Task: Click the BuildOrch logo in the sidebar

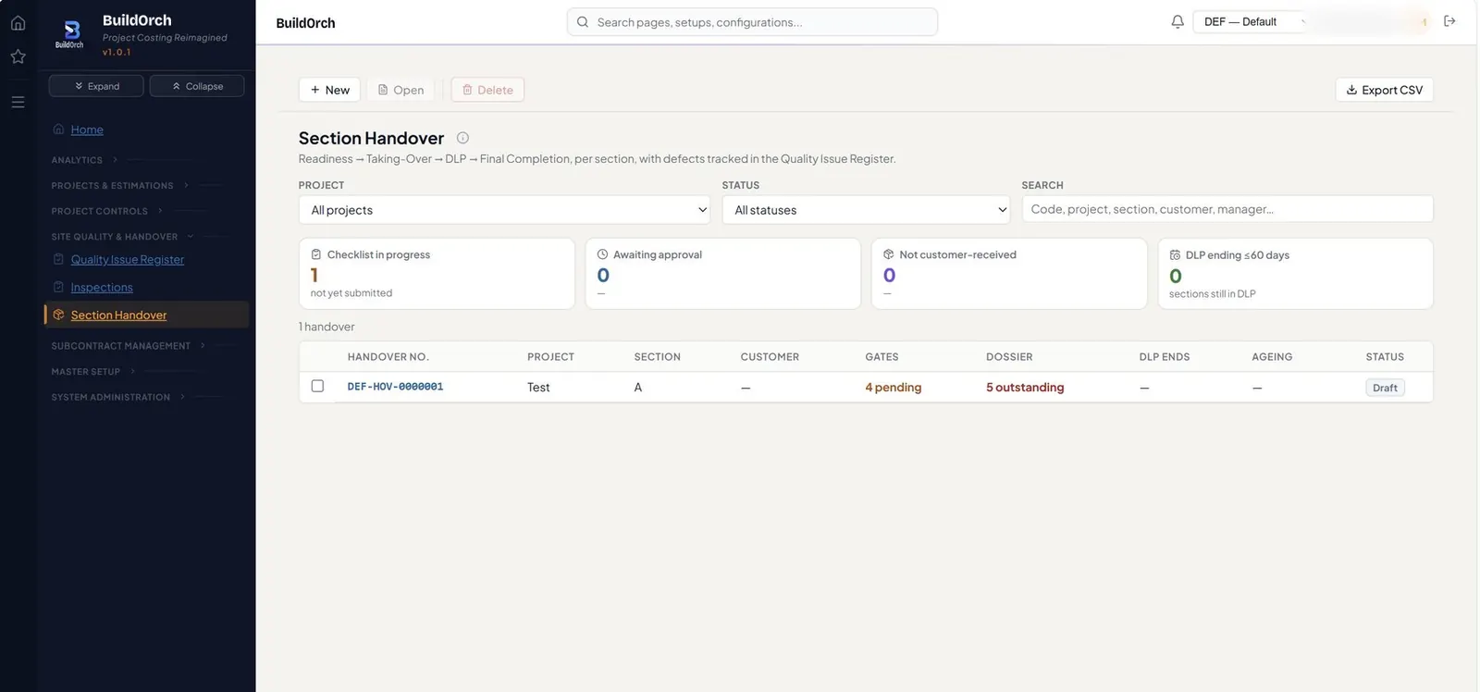Action: point(69,32)
